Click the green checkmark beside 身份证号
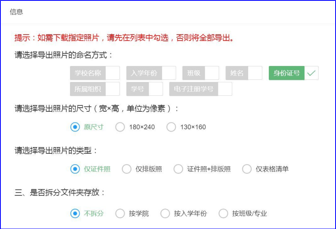Image resolution: width=336 pixels, height=229 pixels. [x=311, y=73]
